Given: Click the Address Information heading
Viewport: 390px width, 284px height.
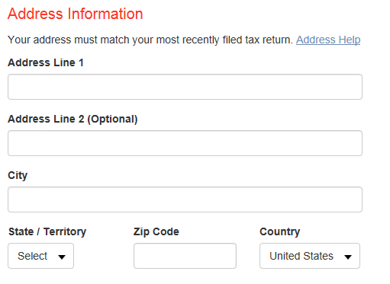Looking at the screenshot, I should tap(76, 14).
